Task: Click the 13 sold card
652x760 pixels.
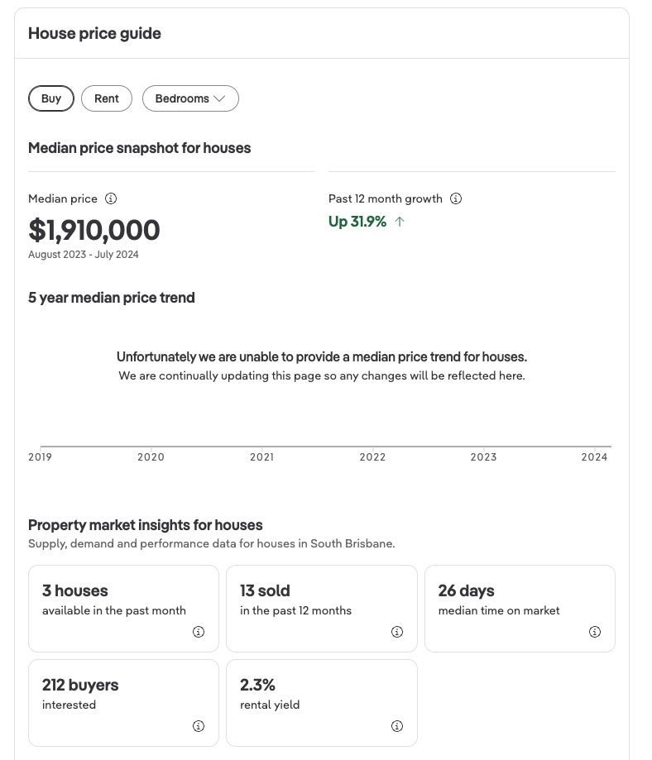Action: 321,608
